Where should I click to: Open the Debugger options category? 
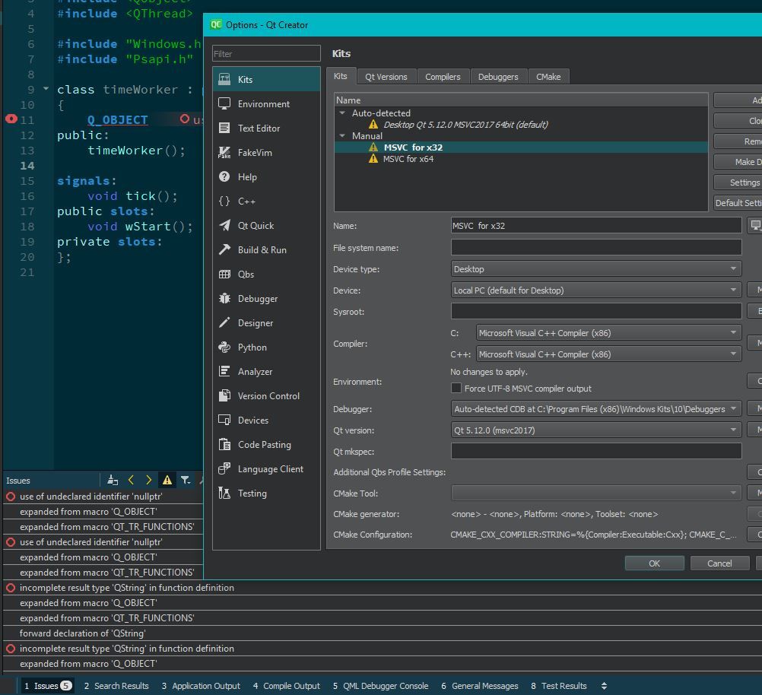point(266,298)
